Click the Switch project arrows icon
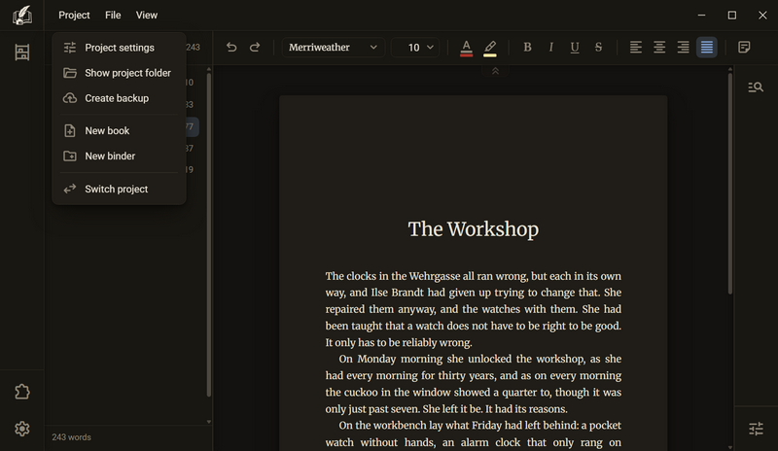The height and width of the screenshot is (451, 778). (70, 189)
